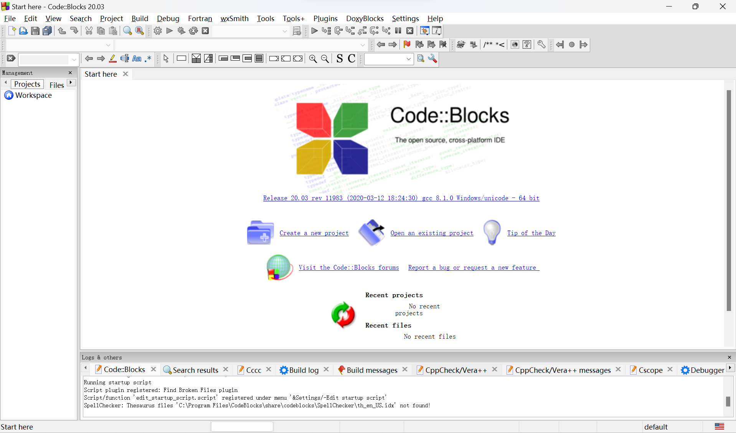Click the Zoom in magnifier icon
This screenshot has width=736, height=433.
tap(313, 59)
